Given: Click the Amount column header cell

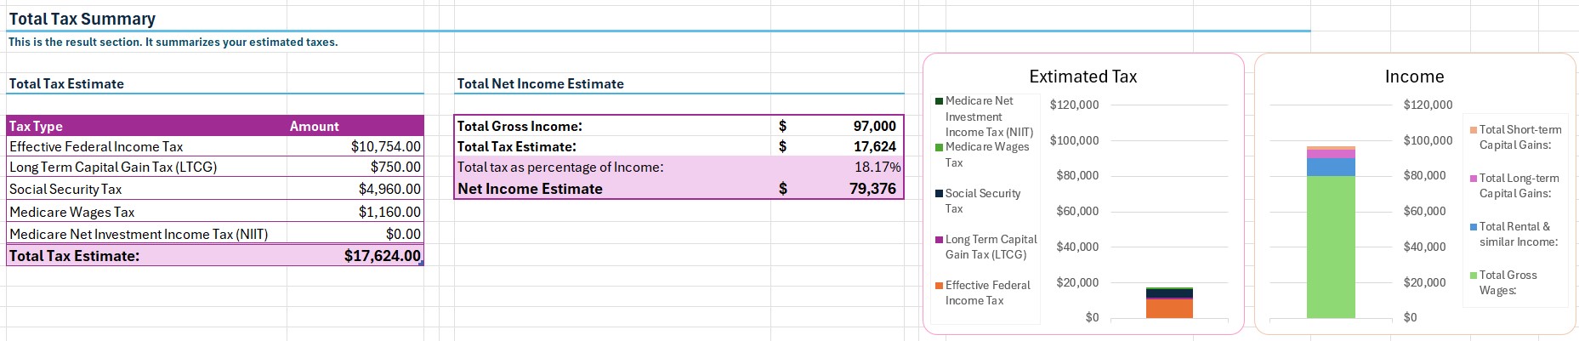Looking at the screenshot, I should pos(314,126).
